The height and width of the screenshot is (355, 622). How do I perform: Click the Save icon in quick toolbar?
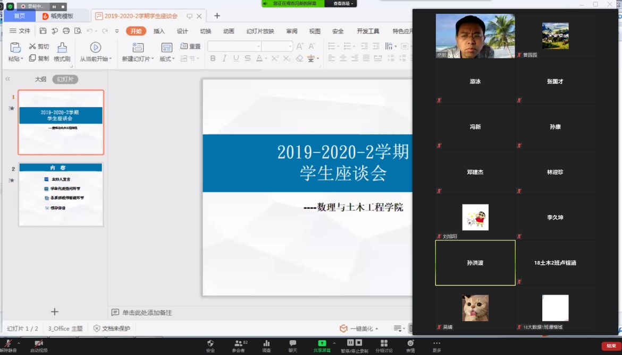pyautogui.click(x=43, y=31)
